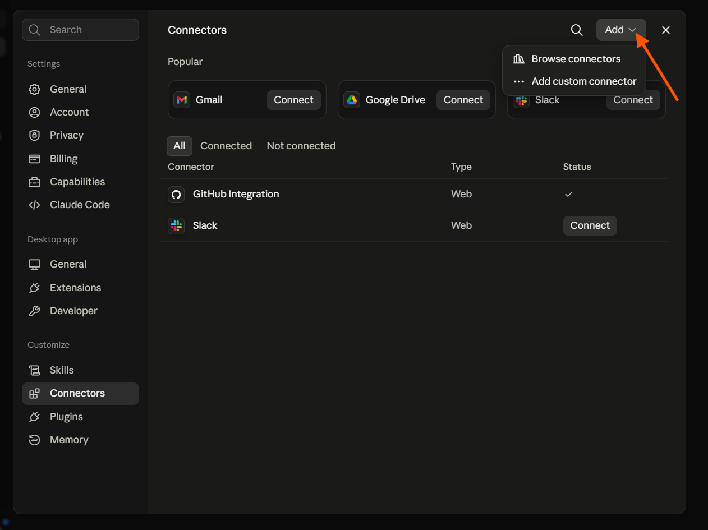Screen dimensions: 708x530
Task: Close the settings dialog with X
Action: [666, 30]
